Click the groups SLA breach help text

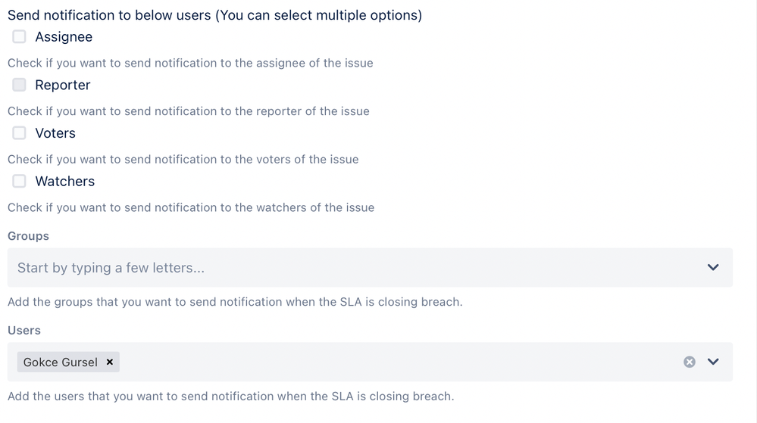[x=235, y=302]
